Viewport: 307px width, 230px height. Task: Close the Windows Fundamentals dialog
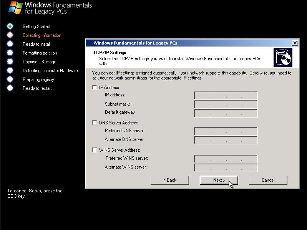click(295, 43)
